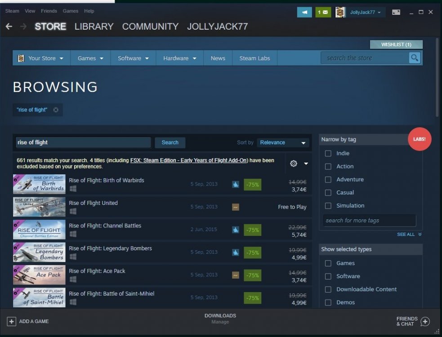
Task: Enable the Indie tag checkbox
Action: [x=328, y=153]
